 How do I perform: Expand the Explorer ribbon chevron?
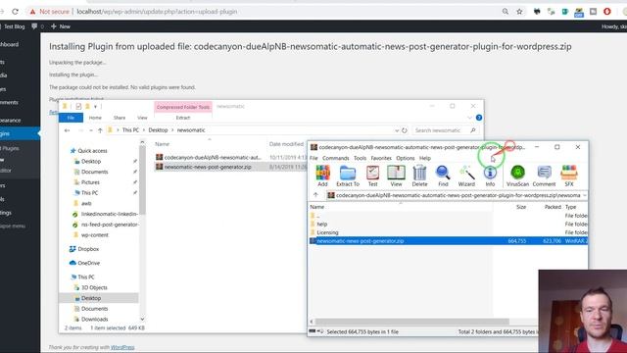(469, 118)
